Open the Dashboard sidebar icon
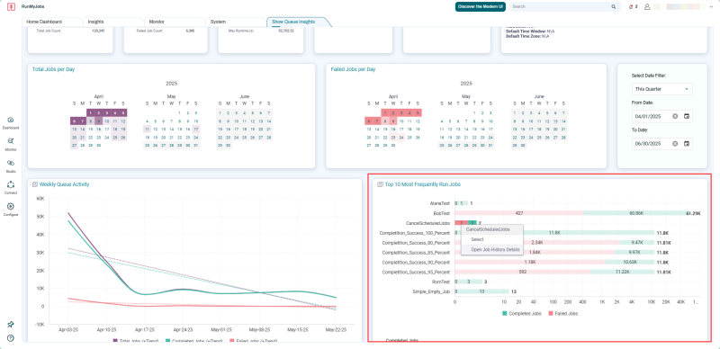720x349 pixels. pyautogui.click(x=11, y=121)
